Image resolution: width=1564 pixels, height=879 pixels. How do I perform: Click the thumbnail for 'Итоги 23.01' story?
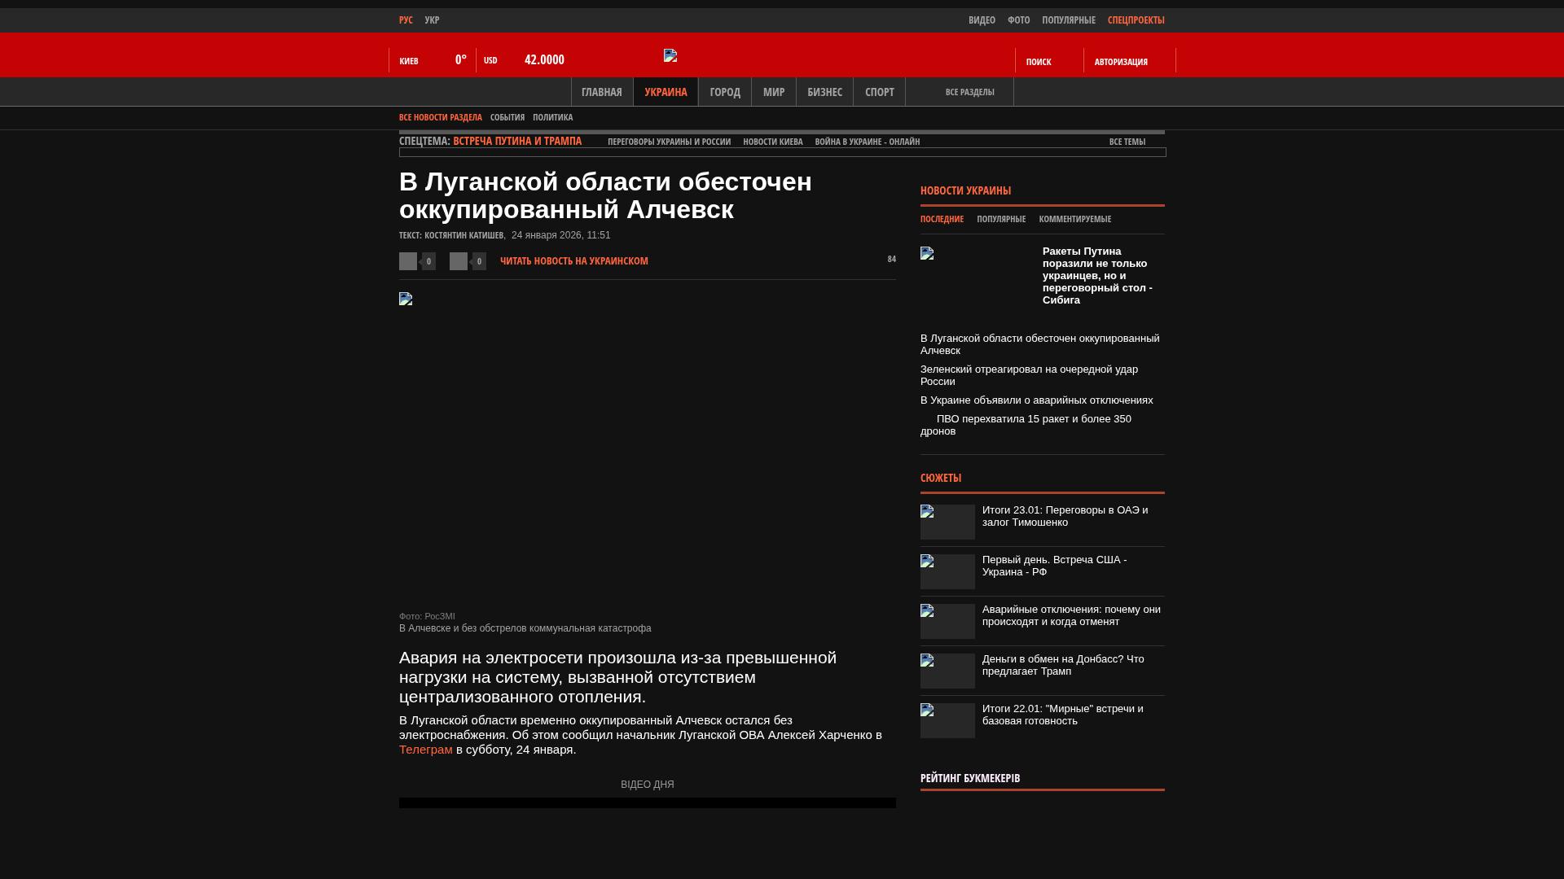tap(947, 522)
